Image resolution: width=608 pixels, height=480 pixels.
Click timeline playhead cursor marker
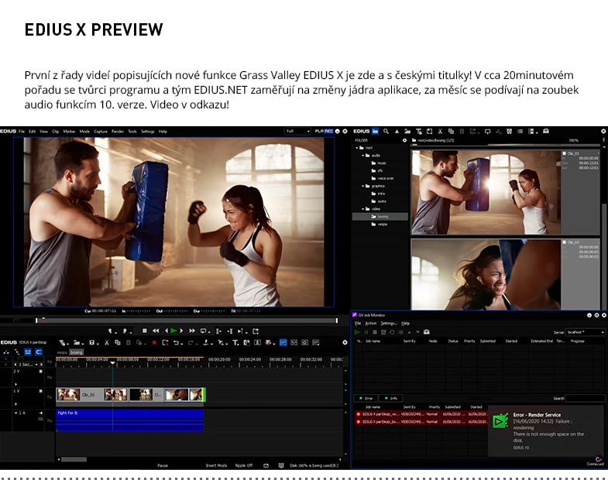[x=113, y=363]
